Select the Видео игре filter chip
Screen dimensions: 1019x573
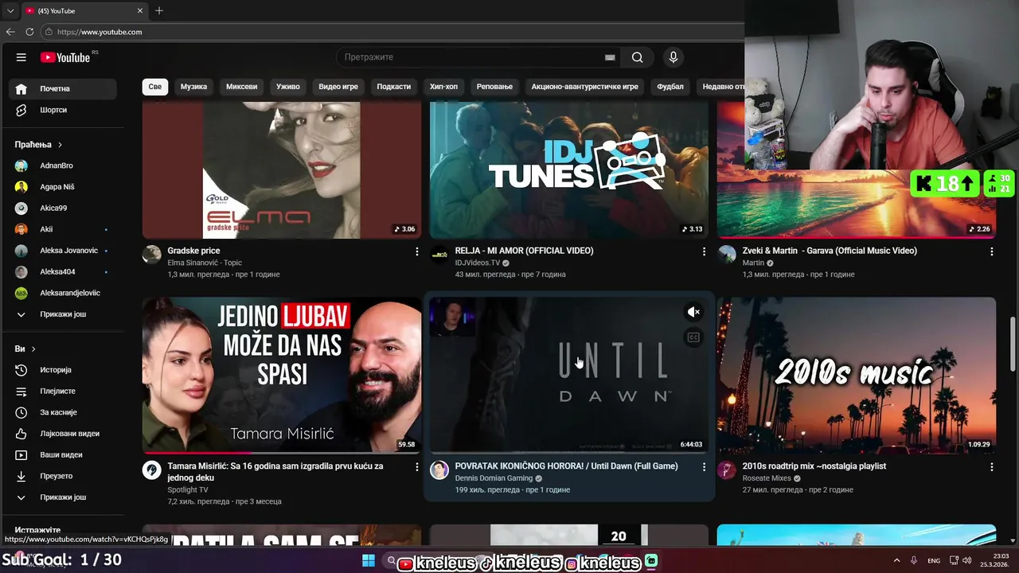(338, 86)
